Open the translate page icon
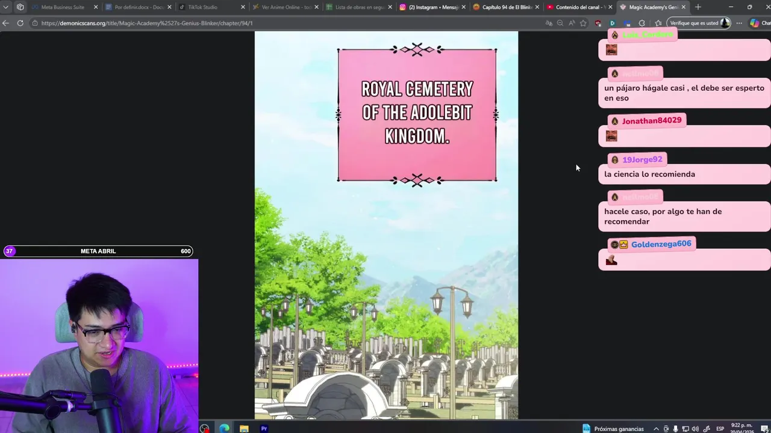771x433 pixels. click(x=549, y=23)
